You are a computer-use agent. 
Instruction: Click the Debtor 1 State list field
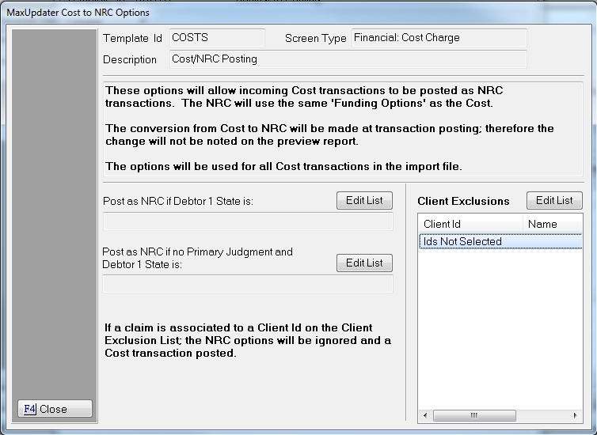coord(248,221)
